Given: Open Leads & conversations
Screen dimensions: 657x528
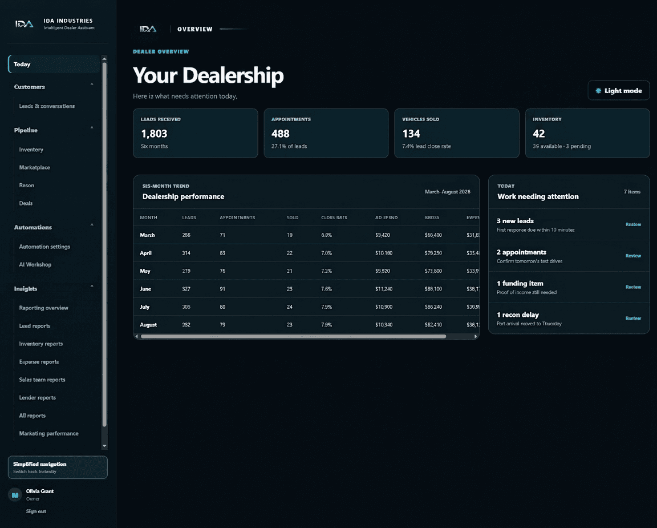Looking at the screenshot, I should (x=47, y=106).
